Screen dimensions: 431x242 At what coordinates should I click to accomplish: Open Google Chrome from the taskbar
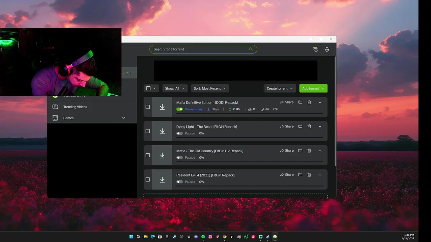click(225, 237)
